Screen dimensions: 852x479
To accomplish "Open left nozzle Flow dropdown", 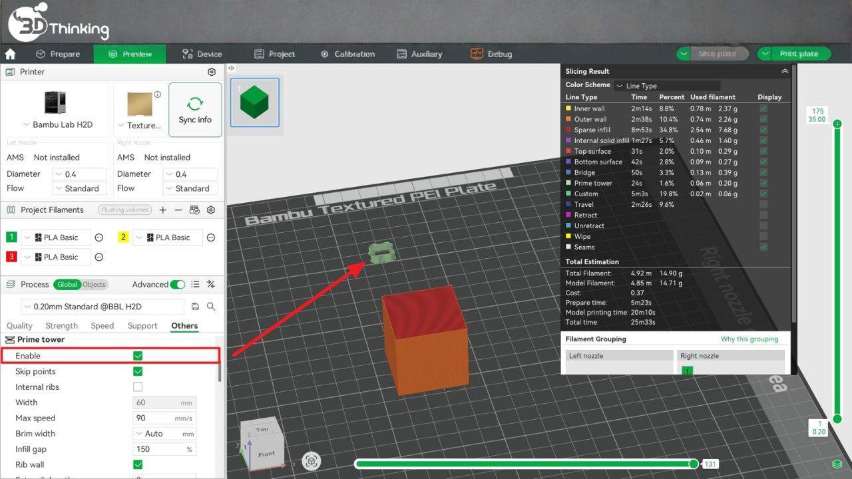I will click(x=79, y=188).
